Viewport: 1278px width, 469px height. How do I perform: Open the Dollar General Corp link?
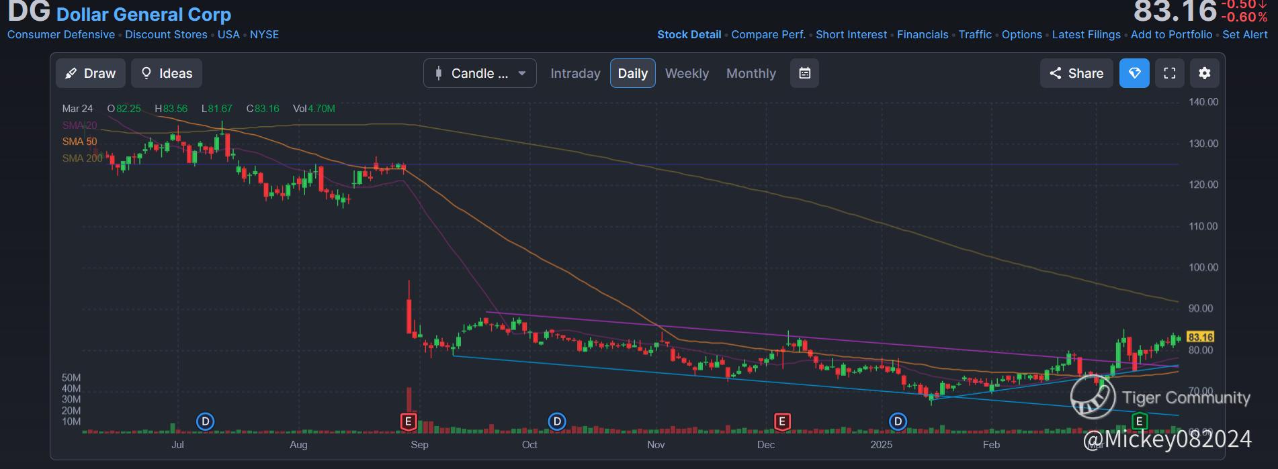click(x=144, y=14)
